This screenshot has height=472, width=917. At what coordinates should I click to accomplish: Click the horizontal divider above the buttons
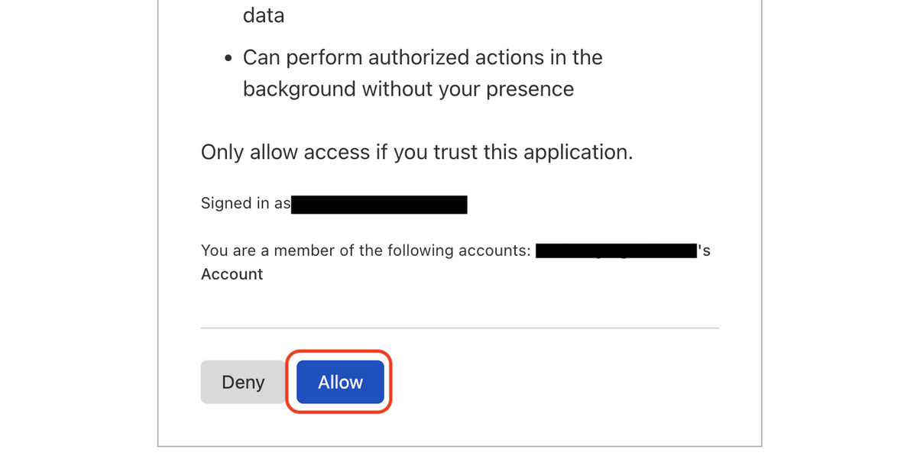pos(459,328)
